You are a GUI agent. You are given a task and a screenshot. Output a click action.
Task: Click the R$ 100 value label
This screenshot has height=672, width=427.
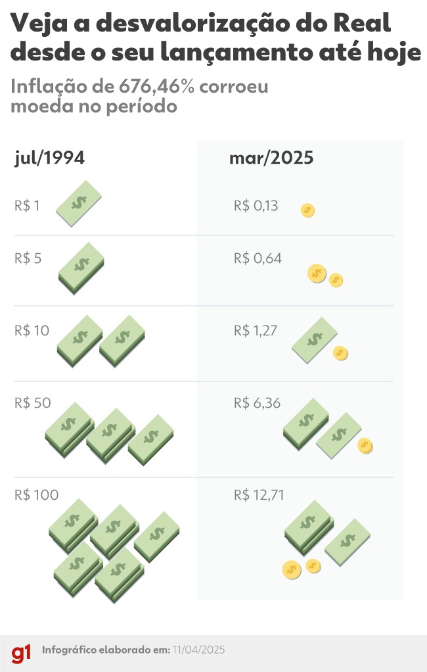tap(37, 495)
